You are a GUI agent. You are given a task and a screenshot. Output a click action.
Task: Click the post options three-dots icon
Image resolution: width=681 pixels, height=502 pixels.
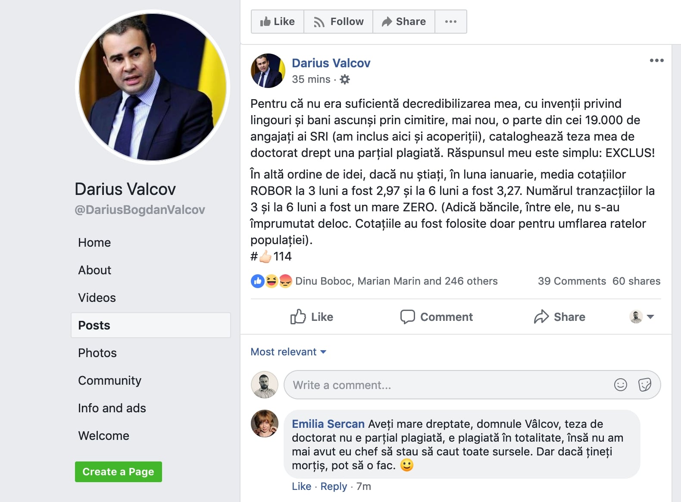(x=656, y=60)
